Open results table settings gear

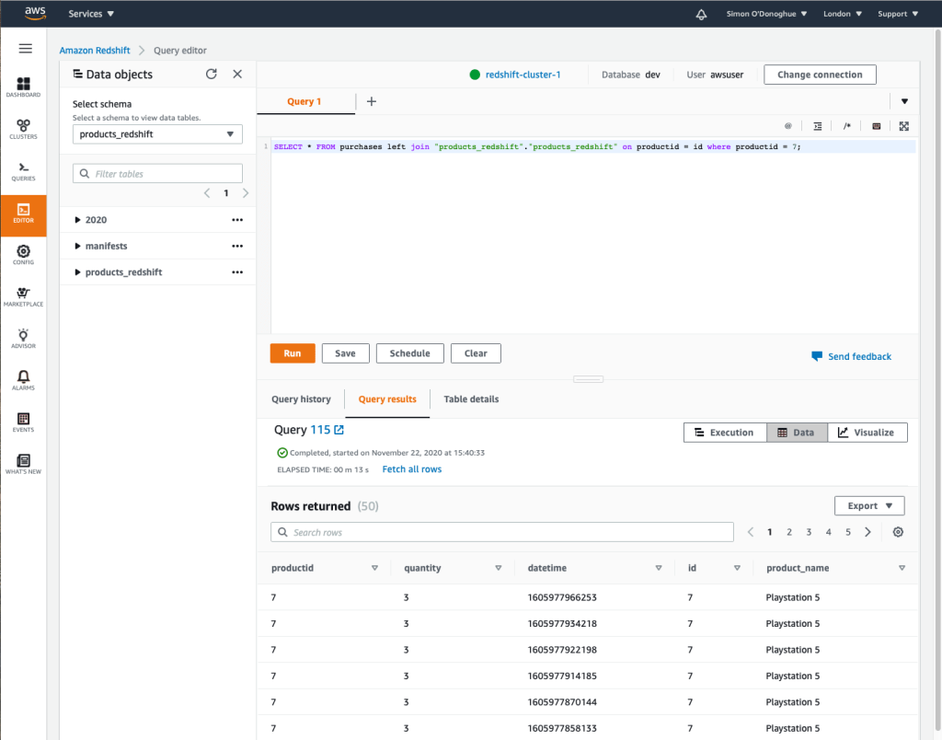(x=898, y=532)
